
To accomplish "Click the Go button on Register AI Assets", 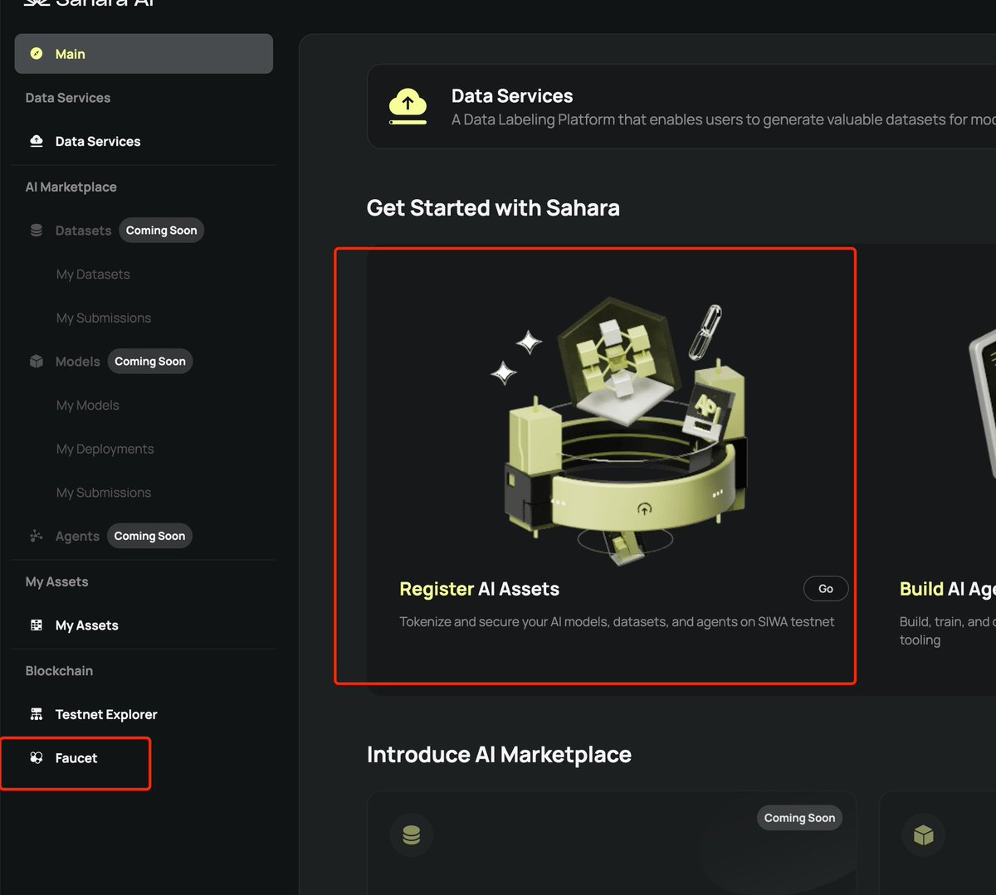I will tap(826, 589).
